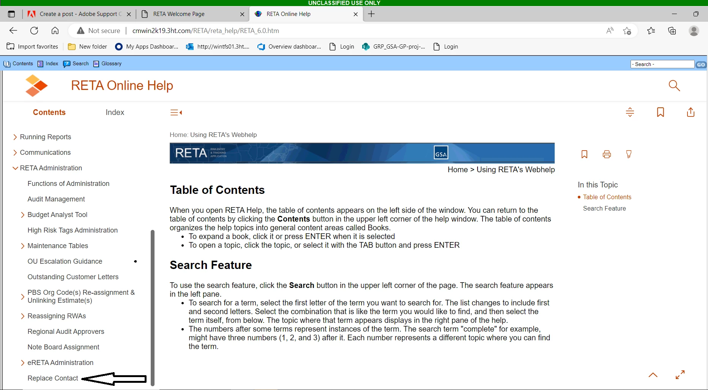Screen dimensions: 708x390
Task: Open Note Board Assignment topic
Action: [x=63, y=347]
